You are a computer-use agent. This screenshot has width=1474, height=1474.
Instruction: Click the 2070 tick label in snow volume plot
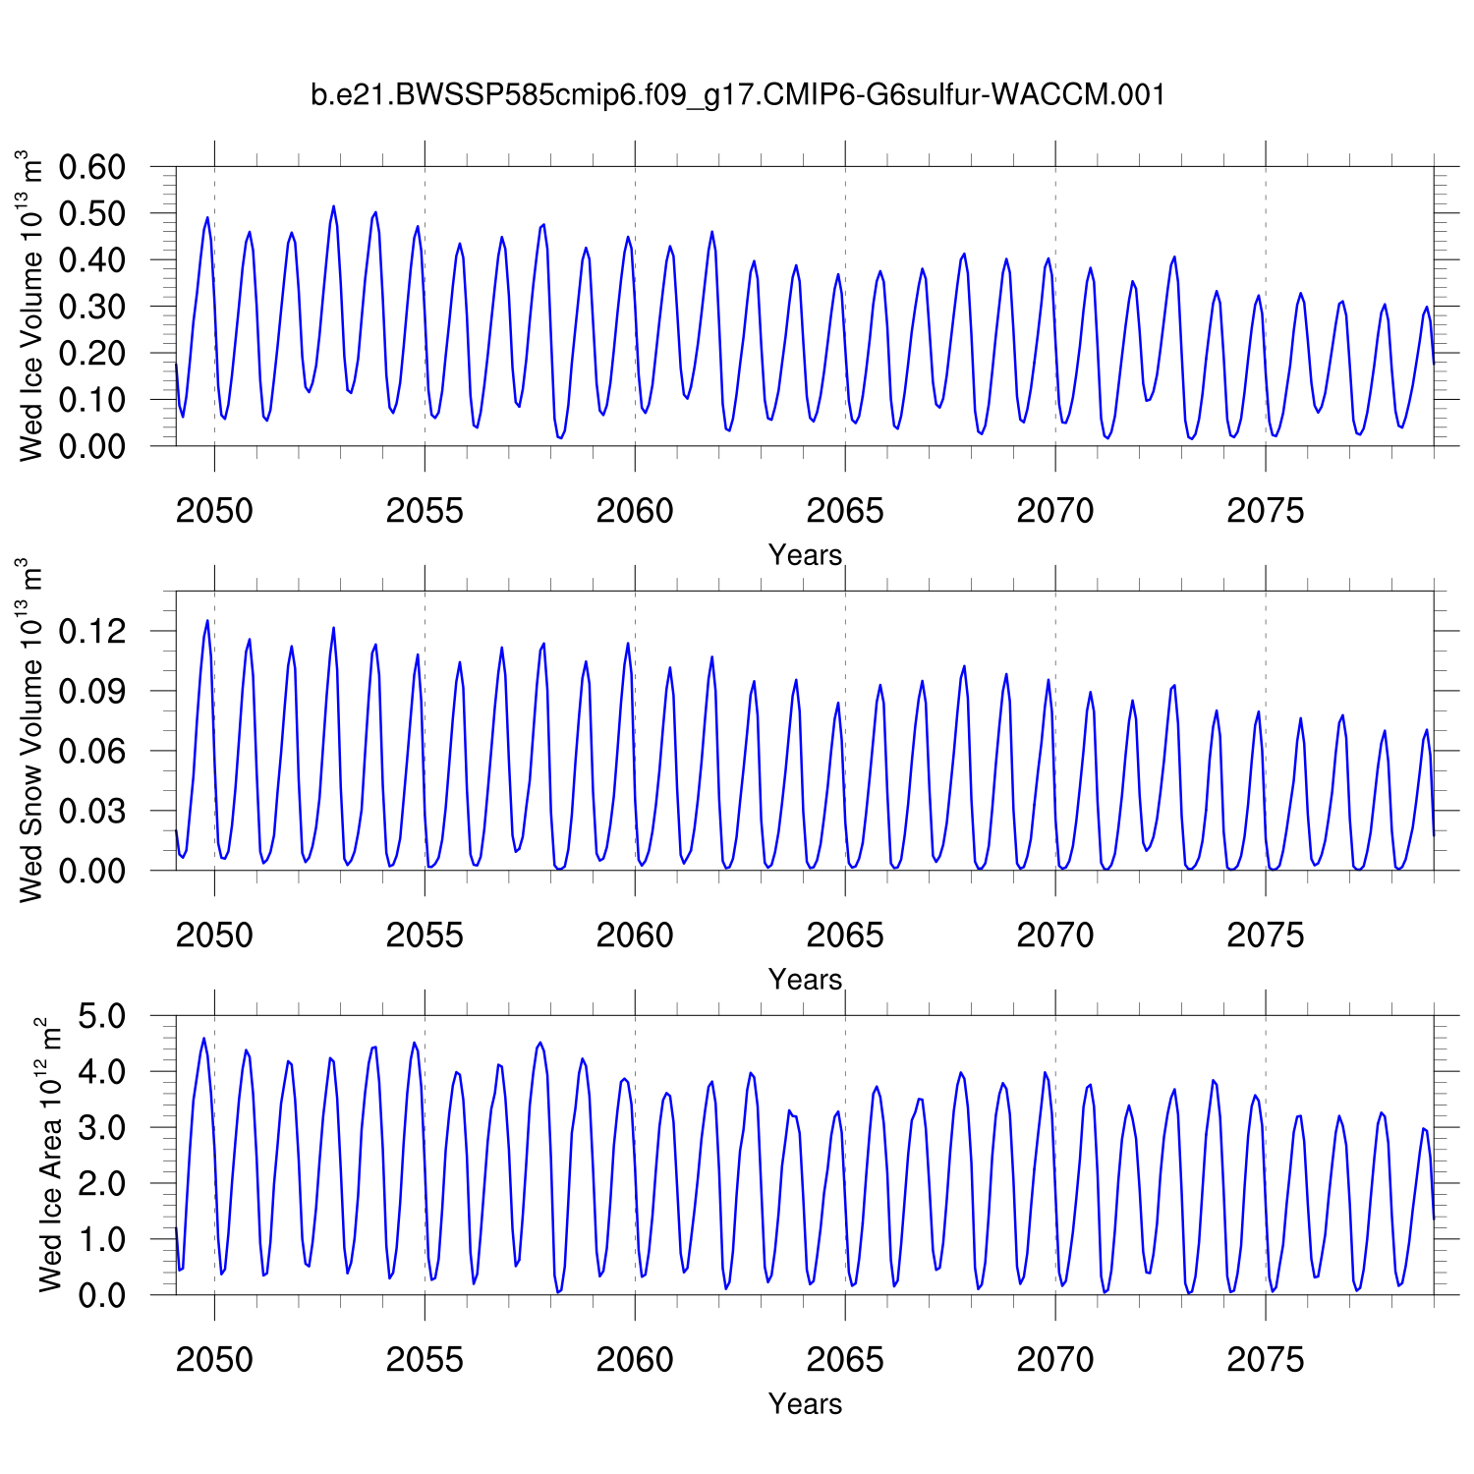point(1054,935)
